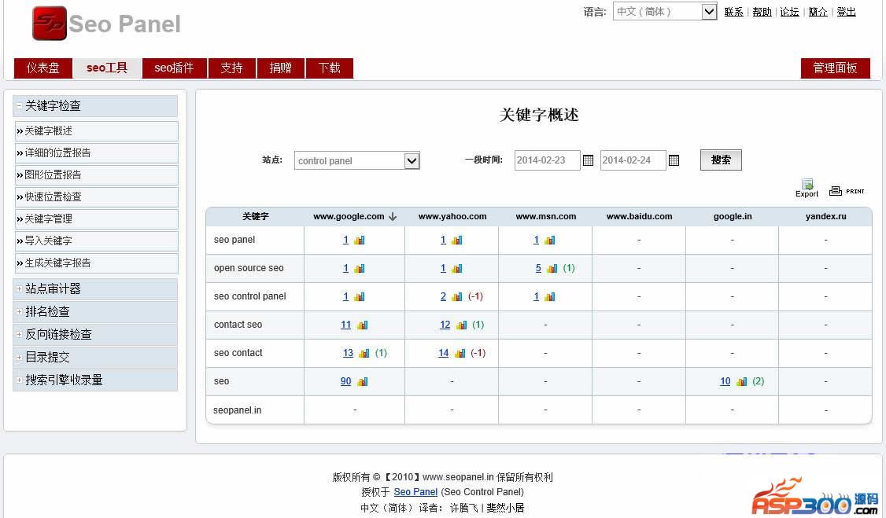
Task: Open graph icon for 'contact seo' Yahoo rank
Action: [461, 325]
